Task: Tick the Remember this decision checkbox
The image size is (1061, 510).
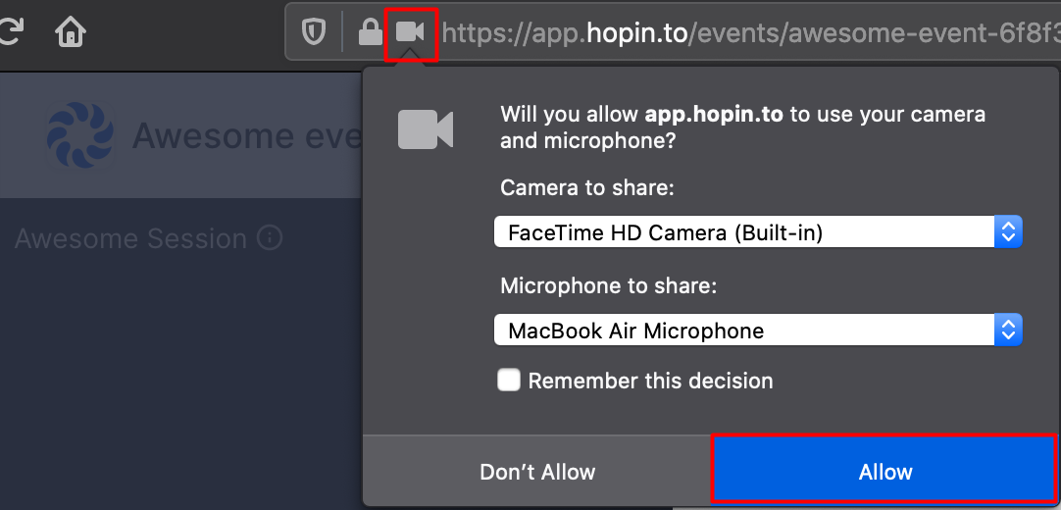Action: 509,381
